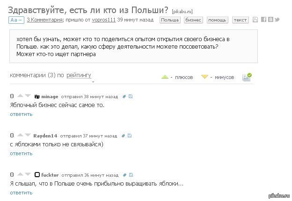Open the 3 Комментария link
292x201 pixels.
(44, 20)
